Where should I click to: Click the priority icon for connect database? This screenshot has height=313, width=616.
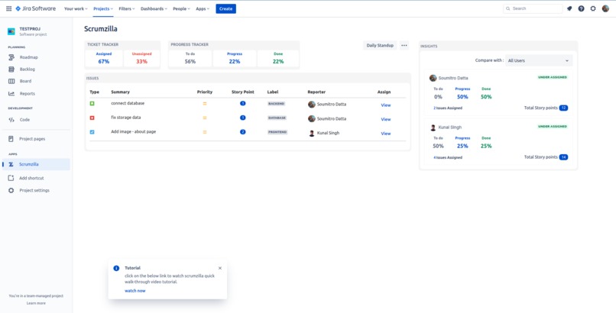pos(205,104)
